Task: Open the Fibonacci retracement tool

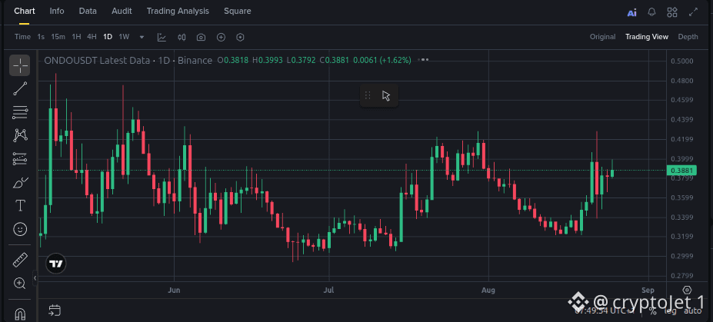Action: tap(20, 112)
